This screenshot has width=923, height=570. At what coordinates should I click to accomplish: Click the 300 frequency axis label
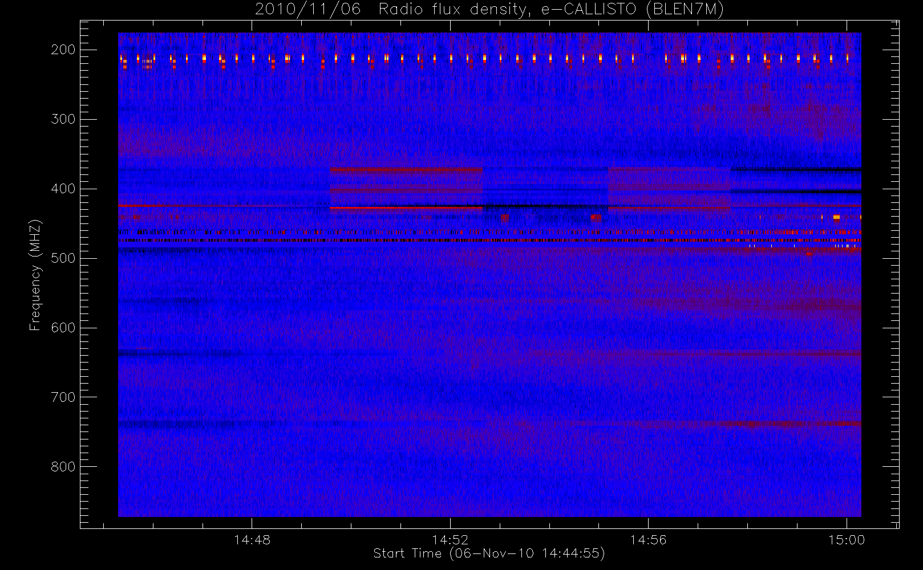click(63, 119)
